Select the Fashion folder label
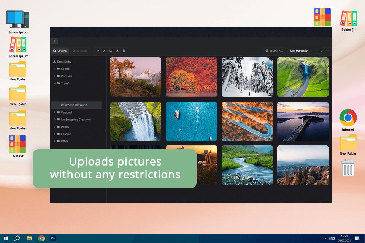This screenshot has width=365, height=243. 66,134
